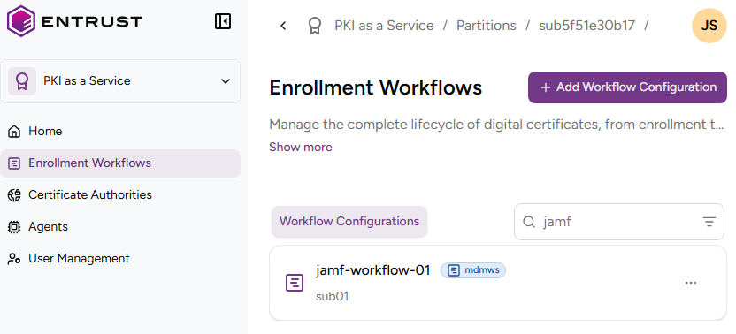Open the filter options icon in search box

(x=709, y=222)
